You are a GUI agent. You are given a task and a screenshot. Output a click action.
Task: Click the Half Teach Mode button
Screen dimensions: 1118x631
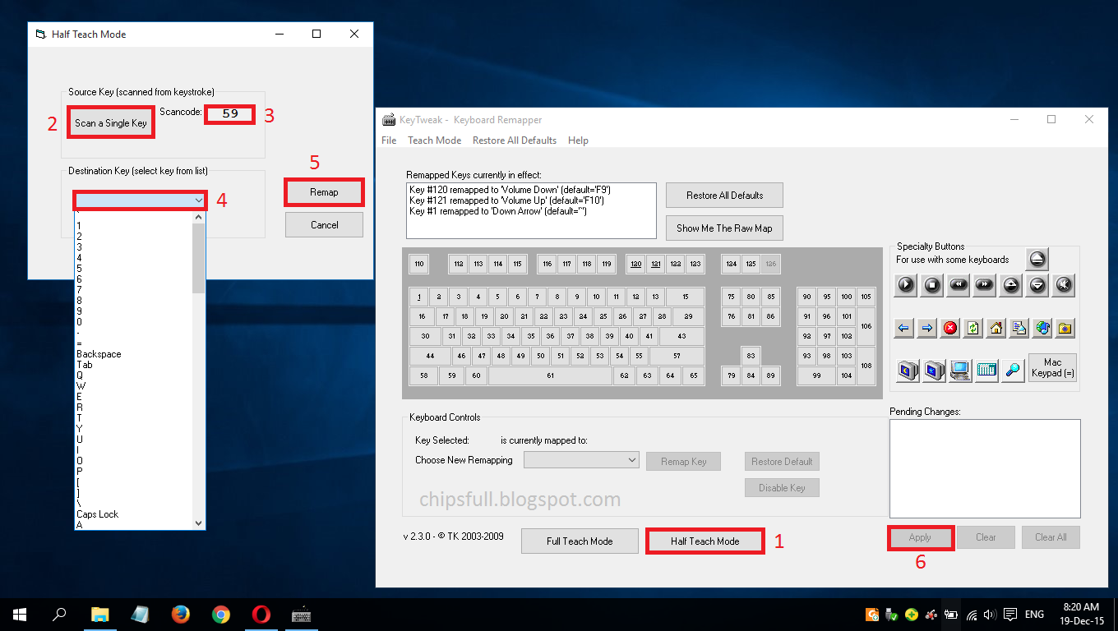tap(705, 541)
